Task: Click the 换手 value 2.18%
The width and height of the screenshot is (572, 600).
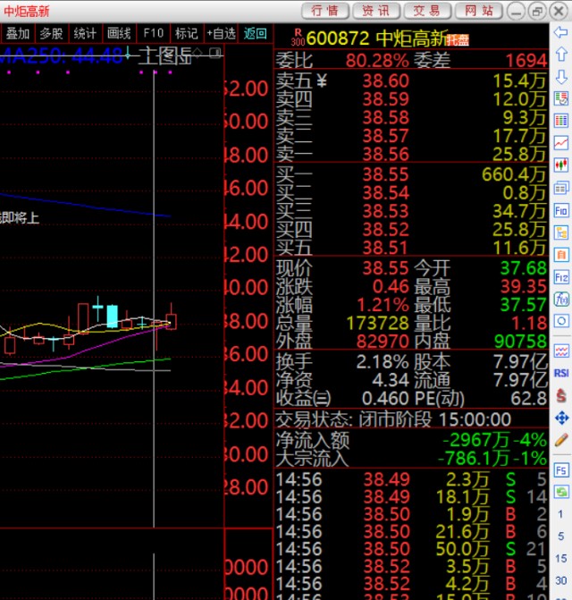Action: pos(383,362)
